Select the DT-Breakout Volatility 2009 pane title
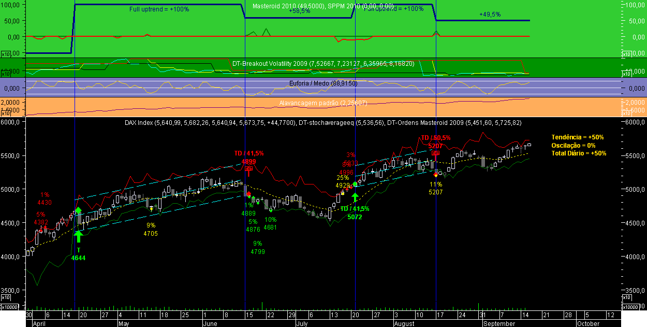 coord(323,63)
